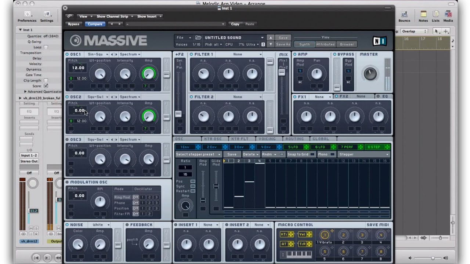Viewport: 470px width, 264px height.
Task: Click the KTr macro cross handle
Action: (291, 234)
